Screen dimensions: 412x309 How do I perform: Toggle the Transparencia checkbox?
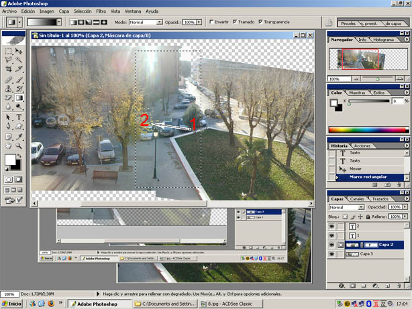point(260,22)
